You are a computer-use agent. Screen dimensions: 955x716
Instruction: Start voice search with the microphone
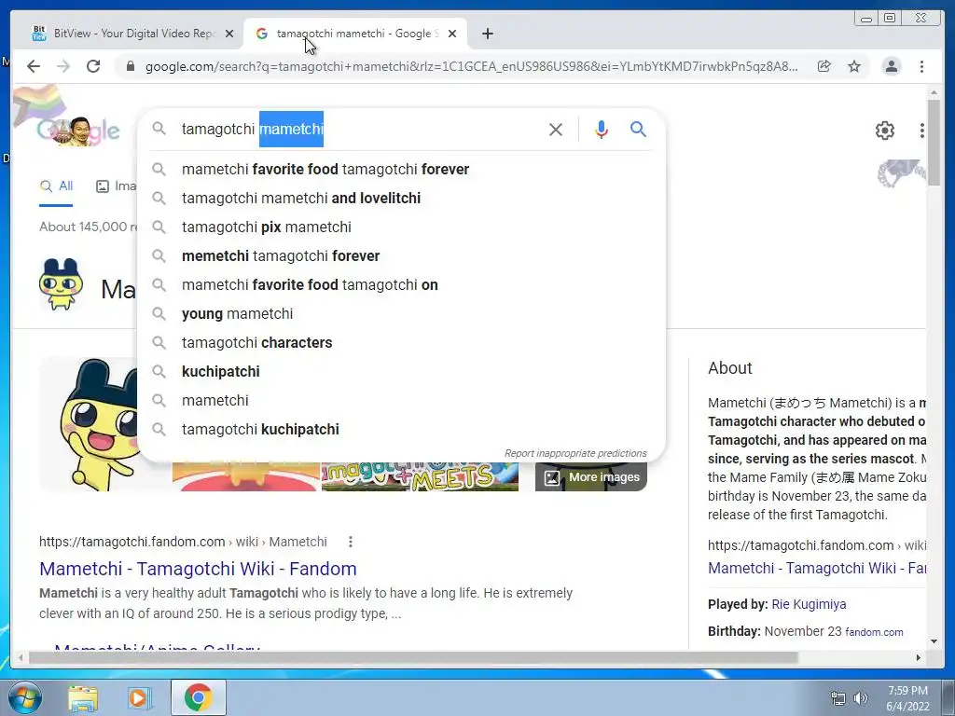coord(602,130)
